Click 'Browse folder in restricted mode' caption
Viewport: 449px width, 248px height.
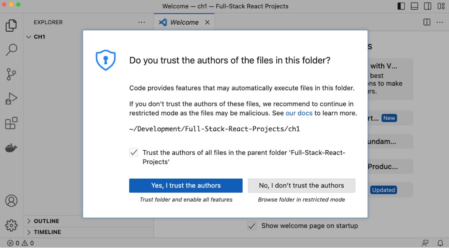pos(301,200)
